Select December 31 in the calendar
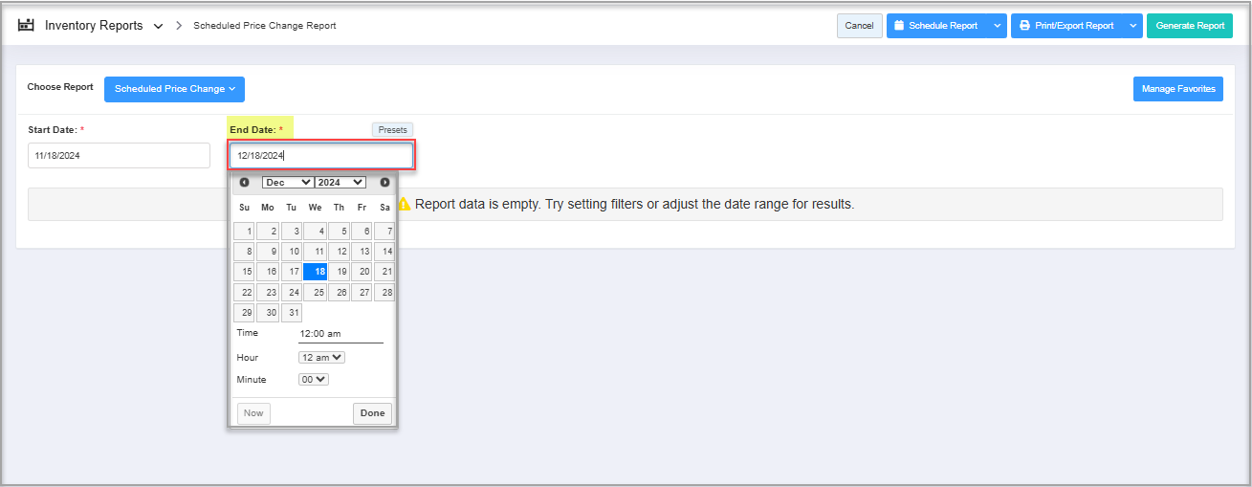Viewport: 1252px width, 487px height. point(291,313)
